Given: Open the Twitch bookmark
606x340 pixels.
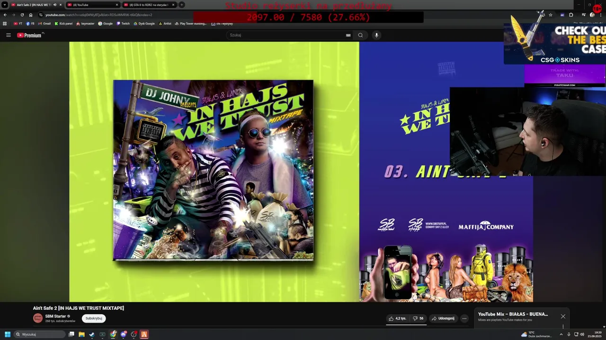Looking at the screenshot, I should pyautogui.click(x=123, y=24).
